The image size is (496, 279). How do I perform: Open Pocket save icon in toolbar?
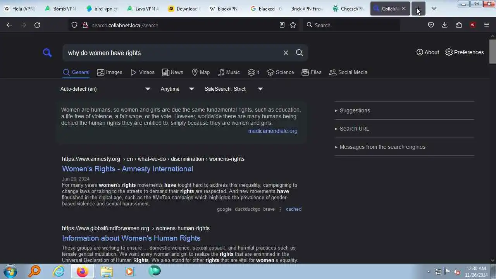tap(431, 25)
